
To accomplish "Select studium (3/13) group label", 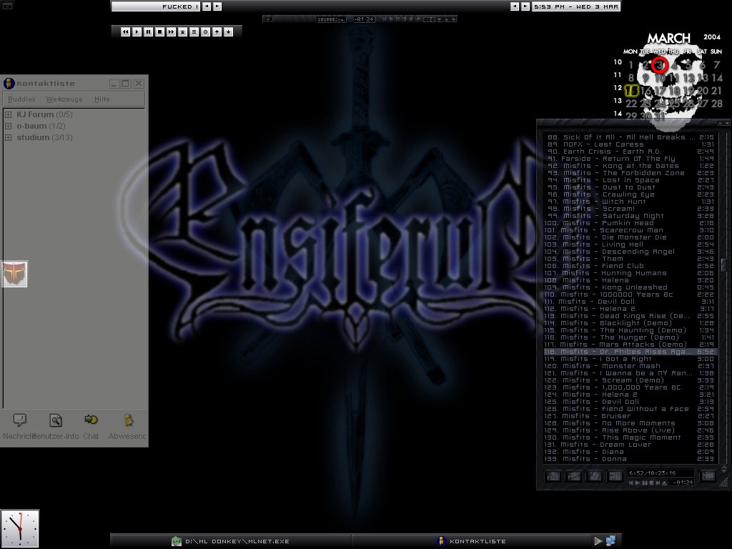I will 44,138.
